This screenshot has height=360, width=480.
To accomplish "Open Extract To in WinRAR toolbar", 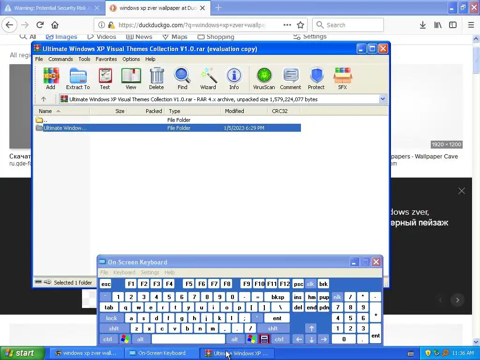I will coord(78,78).
